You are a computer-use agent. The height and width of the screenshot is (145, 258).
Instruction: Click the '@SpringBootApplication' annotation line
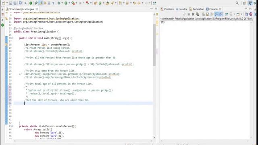coord(28,28)
